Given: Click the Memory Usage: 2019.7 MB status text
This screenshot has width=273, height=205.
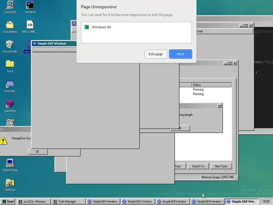Looking at the screenshot, I should [218, 177].
